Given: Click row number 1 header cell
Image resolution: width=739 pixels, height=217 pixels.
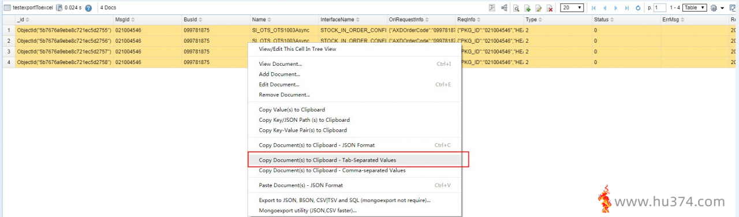Looking at the screenshot, I should [8, 30].
